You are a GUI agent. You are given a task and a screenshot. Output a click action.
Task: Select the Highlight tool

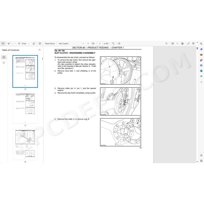[9, 43]
